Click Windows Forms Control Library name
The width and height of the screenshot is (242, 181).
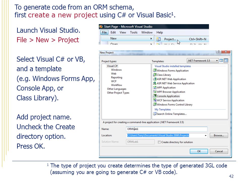point(174,105)
